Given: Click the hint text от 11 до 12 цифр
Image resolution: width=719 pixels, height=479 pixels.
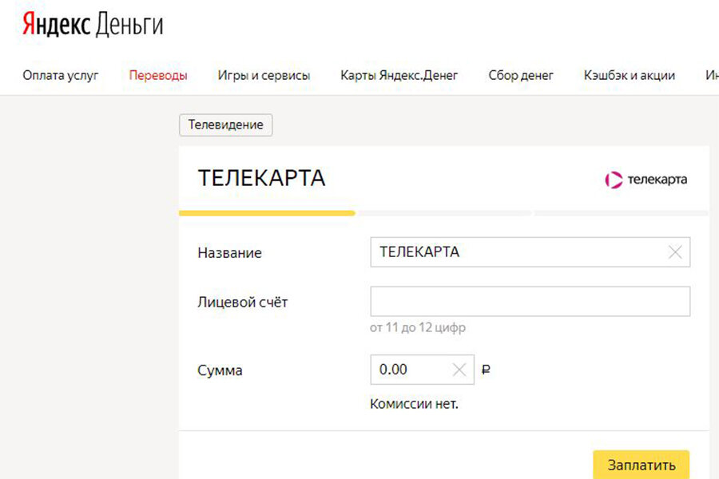Looking at the screenshot, I should (x=418, y=327).
